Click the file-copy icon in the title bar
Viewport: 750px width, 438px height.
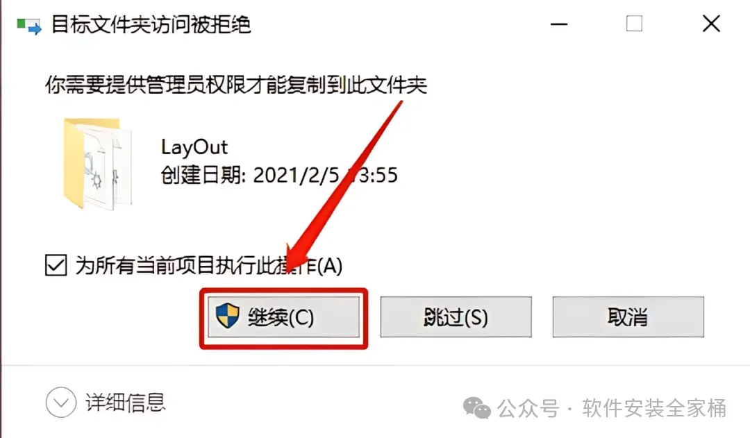pos(29,26)
